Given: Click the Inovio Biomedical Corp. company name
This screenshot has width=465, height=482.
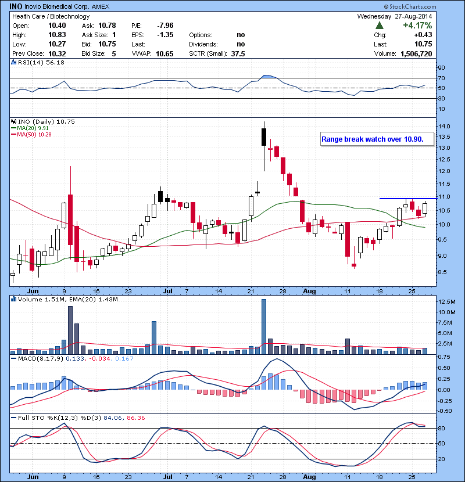Looking at the screenshot, I should click(56, 6).
